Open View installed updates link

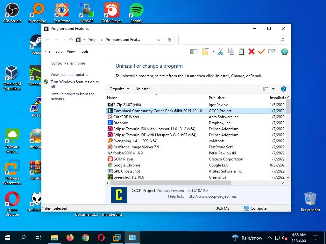(x=69, y=74)
